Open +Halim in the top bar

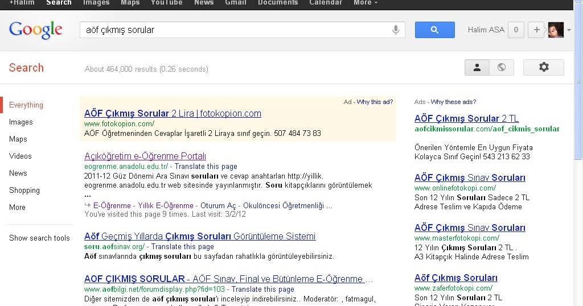22,3
